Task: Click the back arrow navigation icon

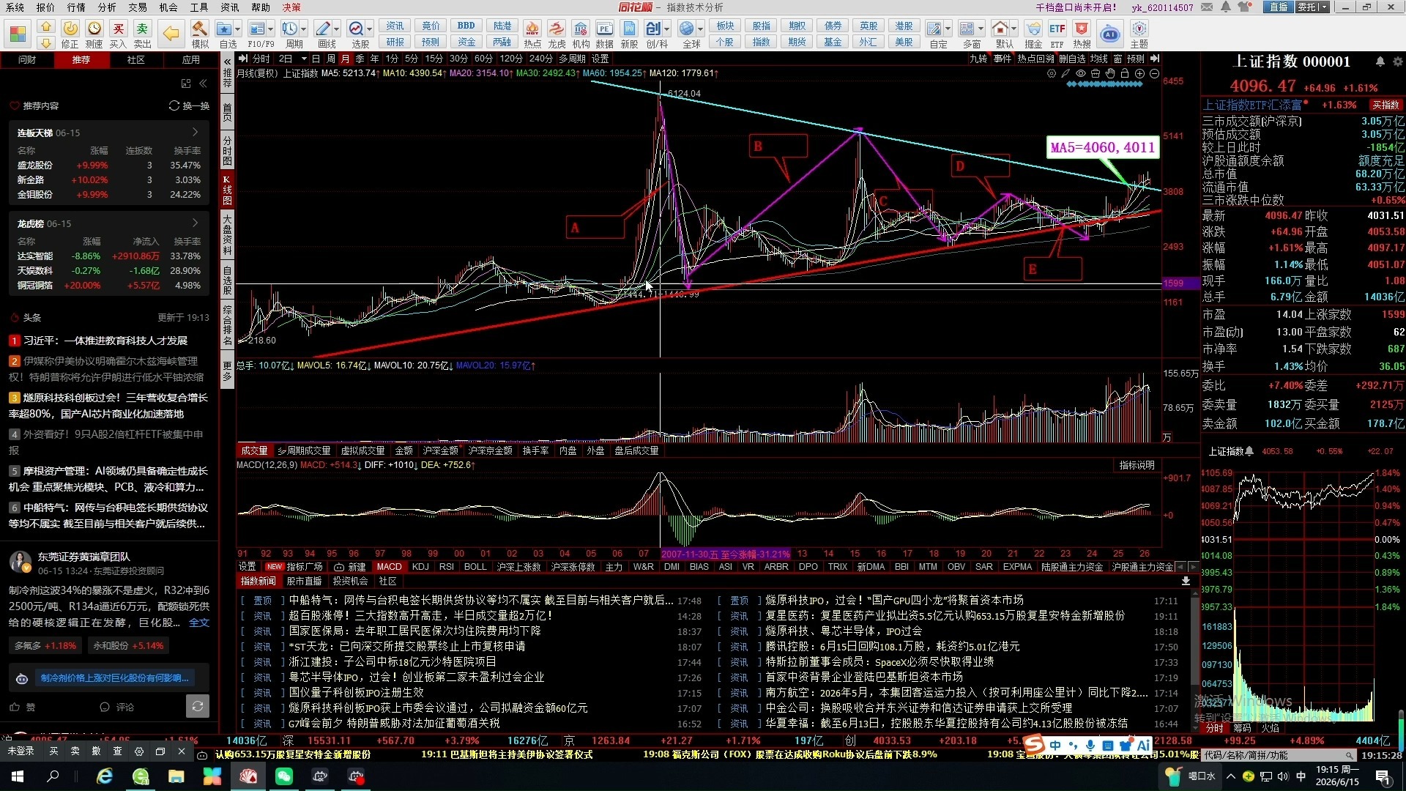Action: point(171,33)
